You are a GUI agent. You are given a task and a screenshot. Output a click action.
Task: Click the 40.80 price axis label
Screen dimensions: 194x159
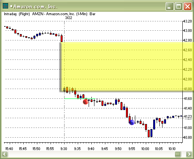coord(188,137)
